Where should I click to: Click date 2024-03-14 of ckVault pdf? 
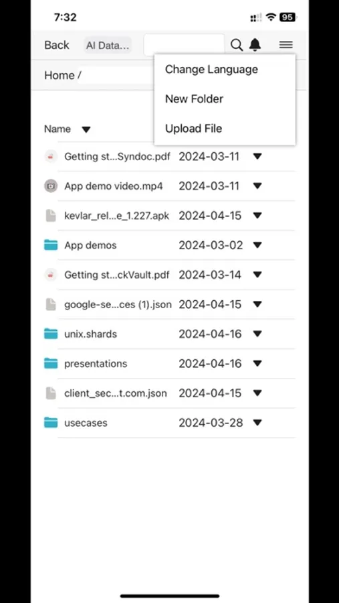(210, 275)
